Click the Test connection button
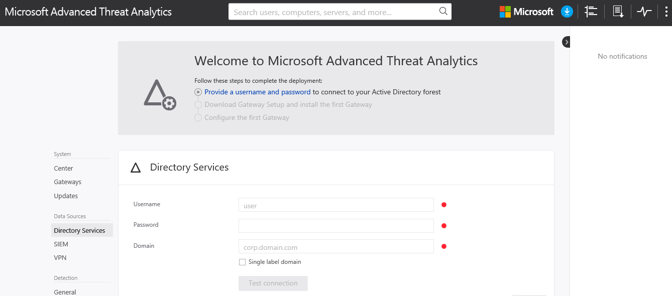 pyautogui.click(x=273, y=283)
